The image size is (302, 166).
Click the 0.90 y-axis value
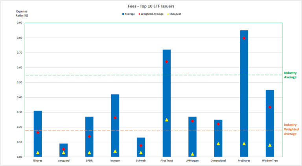coord(19,23)
